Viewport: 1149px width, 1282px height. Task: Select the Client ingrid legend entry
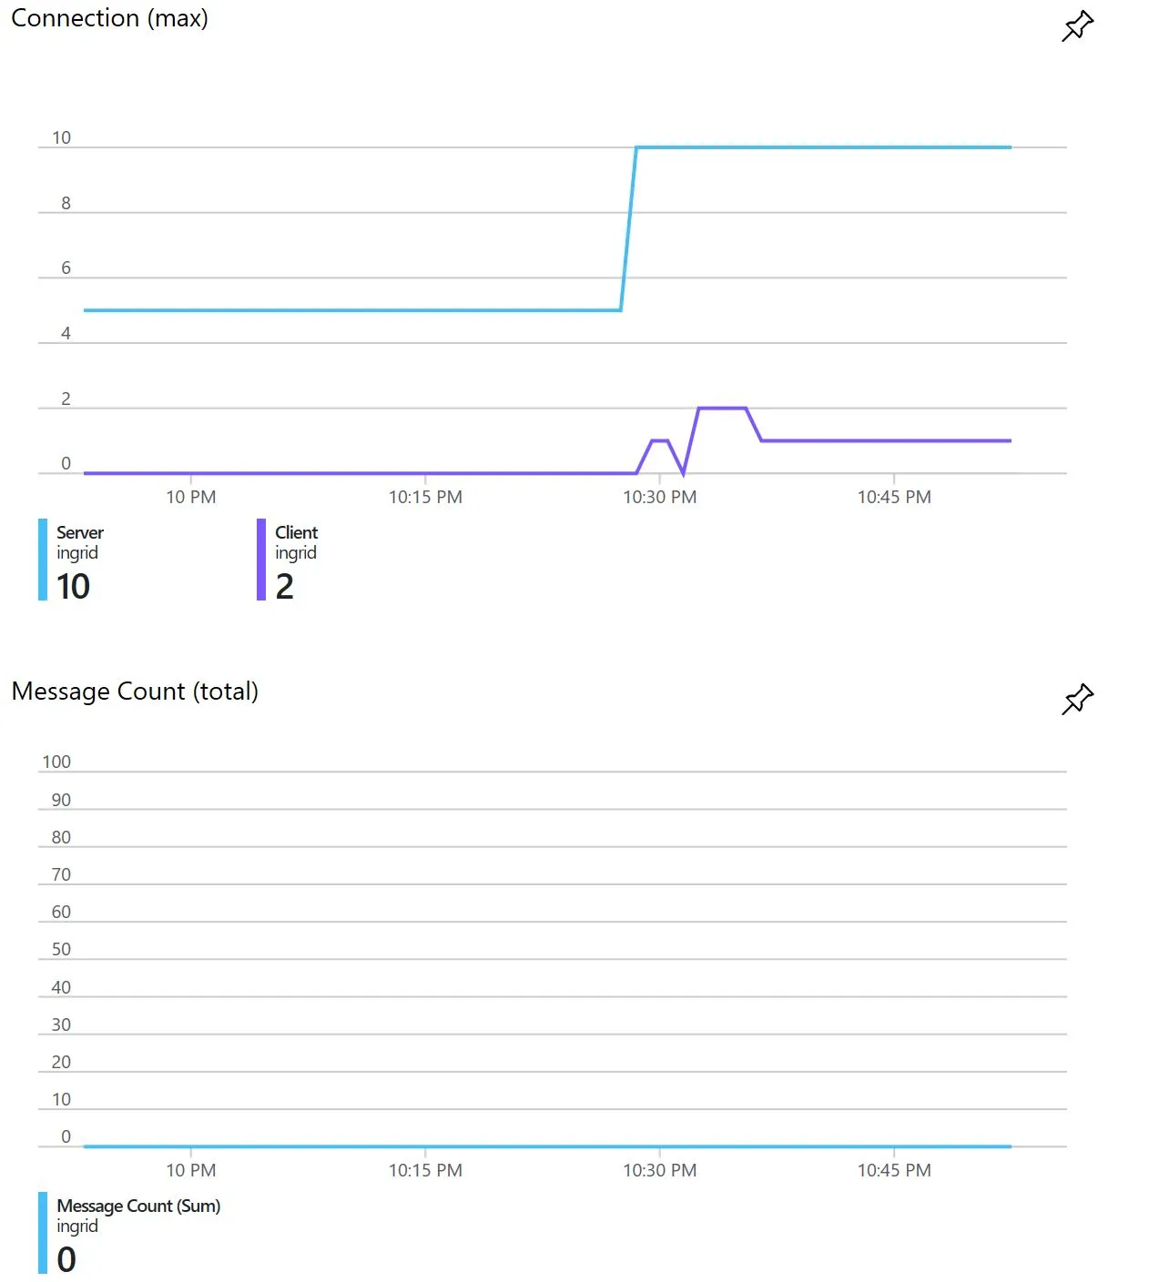(x=296, y=542)
